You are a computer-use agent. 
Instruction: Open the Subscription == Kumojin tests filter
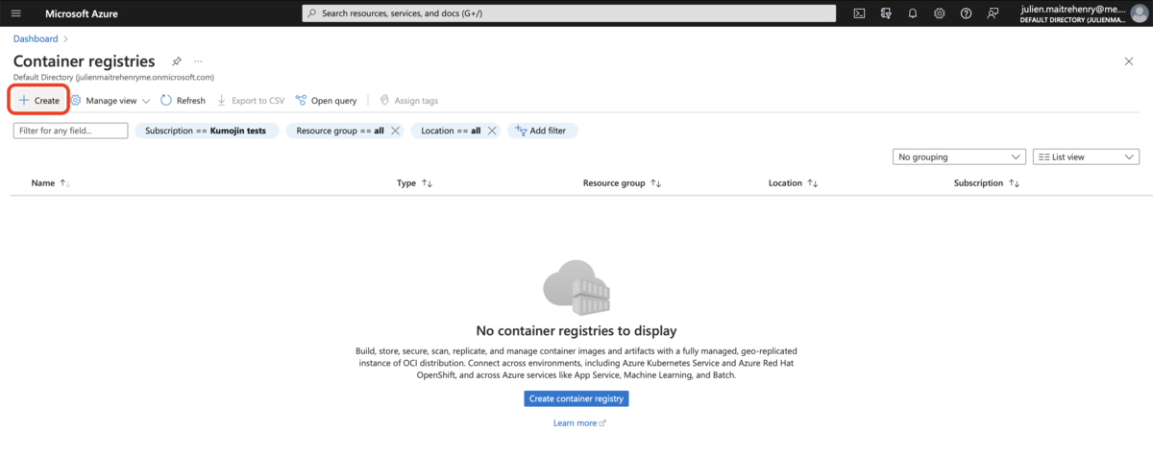click(206, 131)
